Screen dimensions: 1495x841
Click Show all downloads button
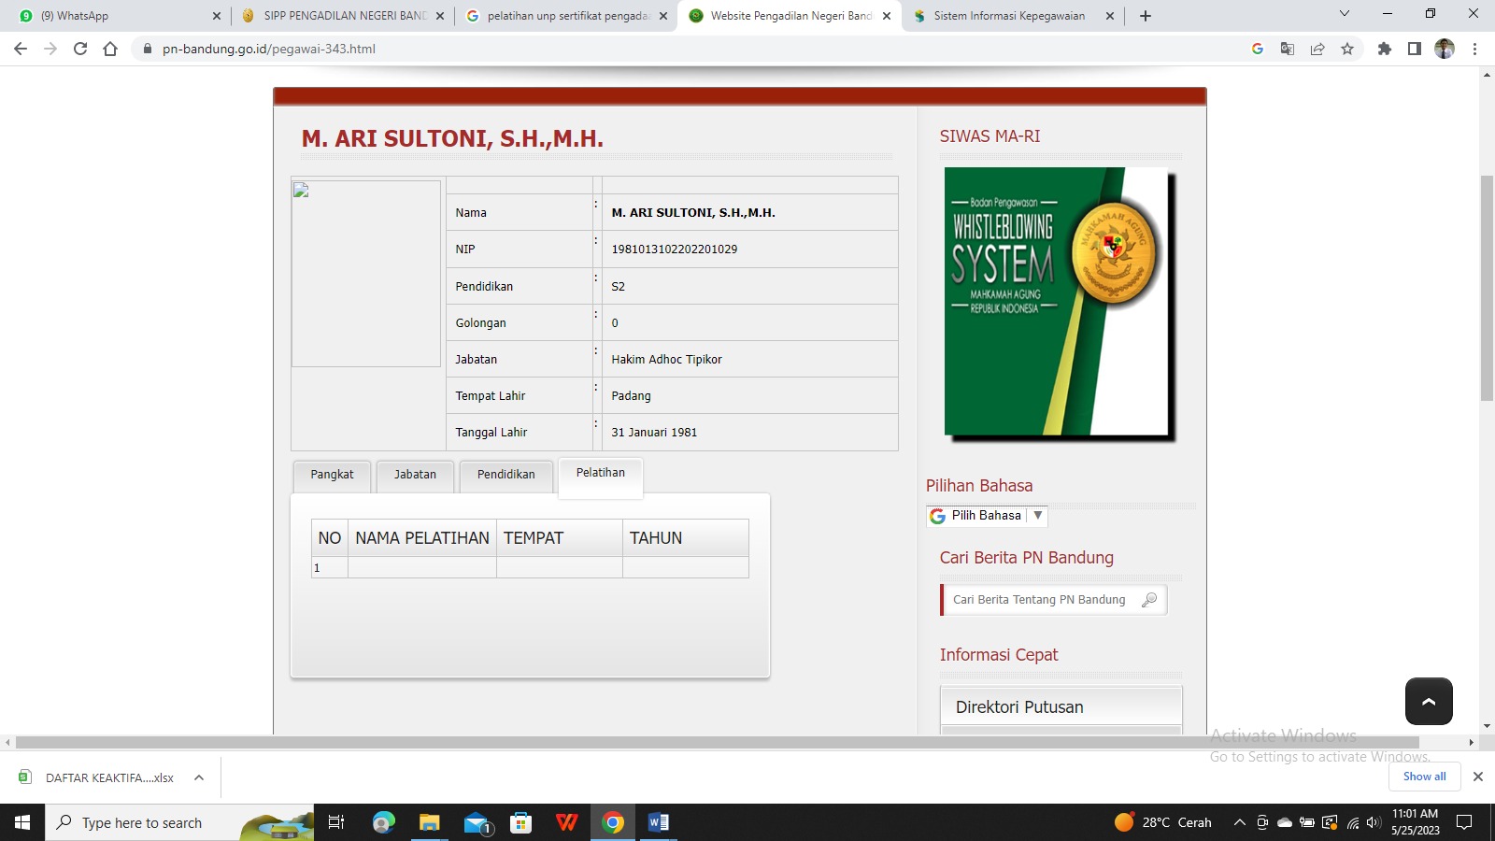1424,777
